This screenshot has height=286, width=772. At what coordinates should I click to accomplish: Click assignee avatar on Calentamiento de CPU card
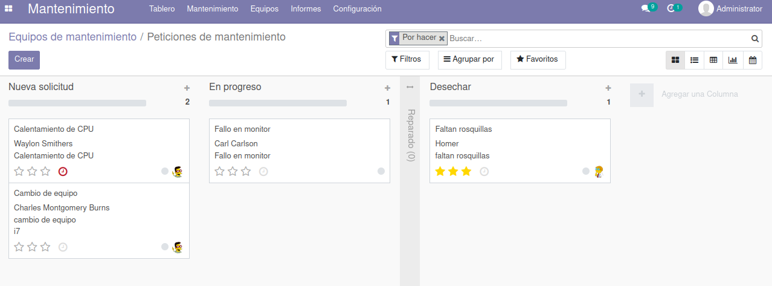[x=177, y=172]
